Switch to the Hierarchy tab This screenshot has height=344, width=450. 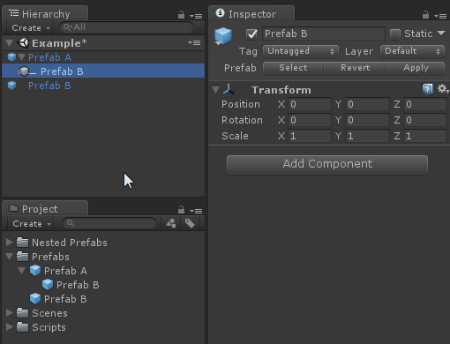coord(45,14)
